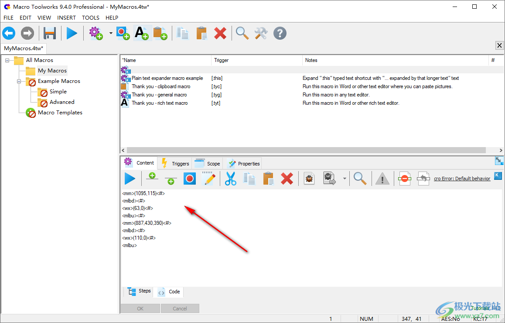
Task: Add a new clipboard macro with the clipboard-plus icon
Action: (160, 33)
